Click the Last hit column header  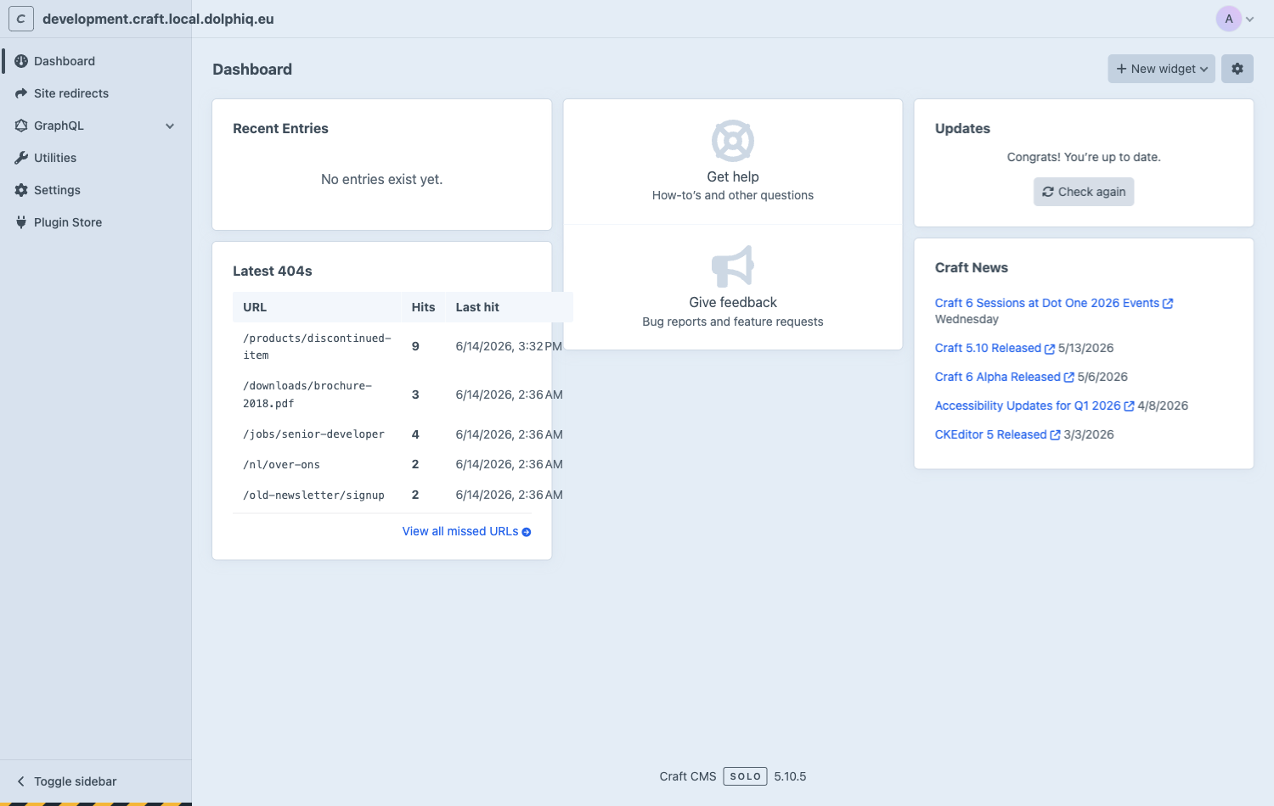[510, 307]
